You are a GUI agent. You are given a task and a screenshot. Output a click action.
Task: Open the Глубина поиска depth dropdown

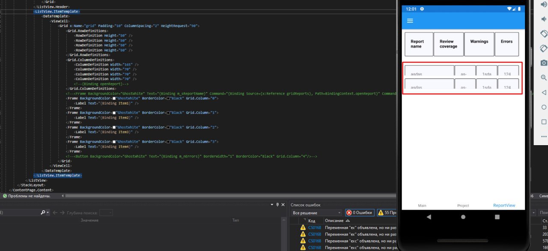pos(106,212)
